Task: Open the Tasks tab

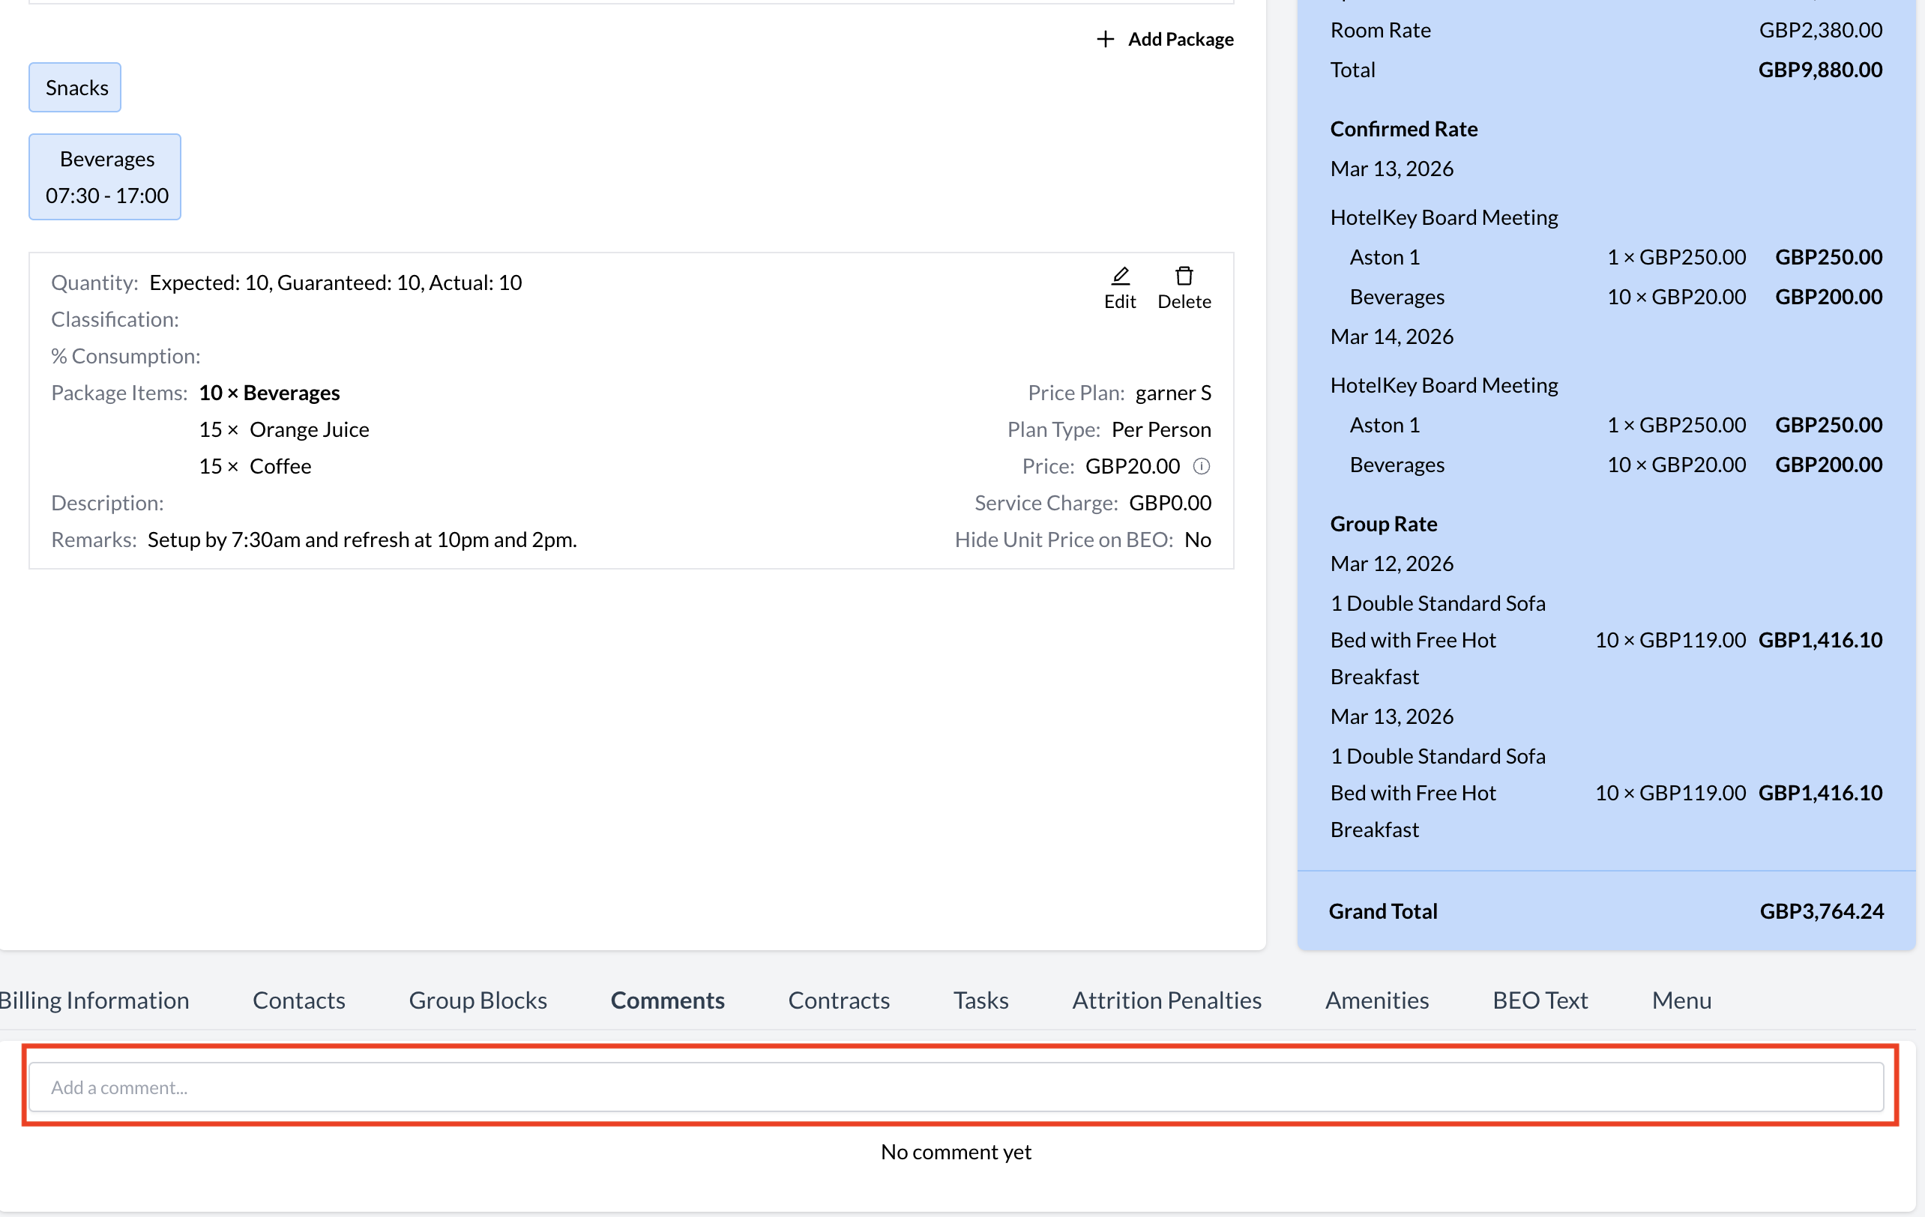Action: pos(980,1000)
